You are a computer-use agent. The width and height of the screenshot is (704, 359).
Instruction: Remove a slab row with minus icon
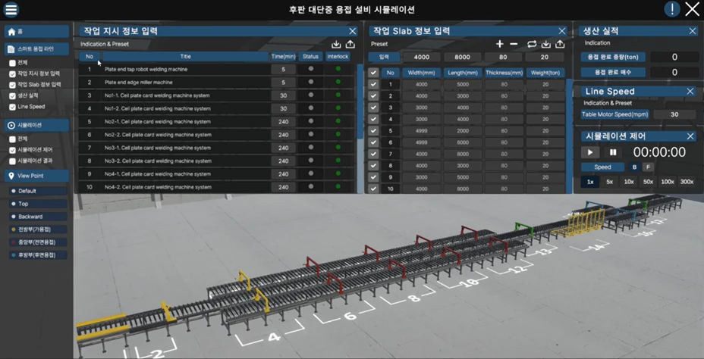(x=514, y=44)
